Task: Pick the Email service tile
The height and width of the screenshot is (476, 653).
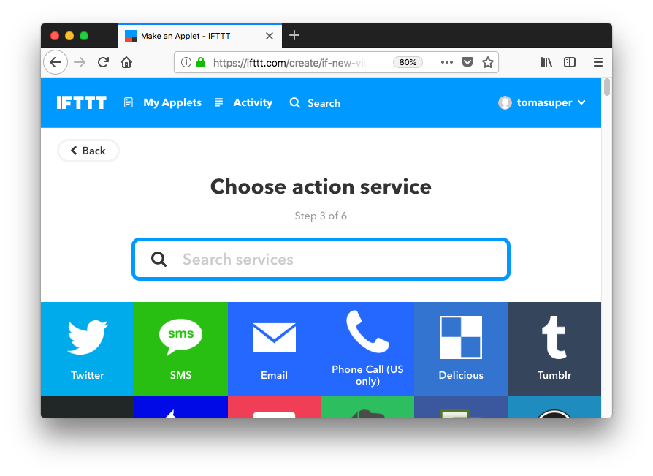Action: [x=274, y=349]
